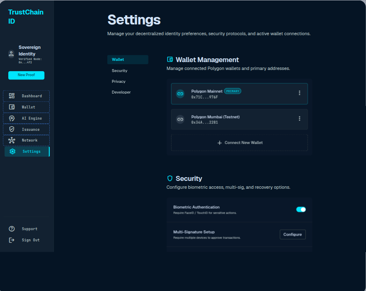
Task: Click the Issuance shield icon
Action: point(12,129)
